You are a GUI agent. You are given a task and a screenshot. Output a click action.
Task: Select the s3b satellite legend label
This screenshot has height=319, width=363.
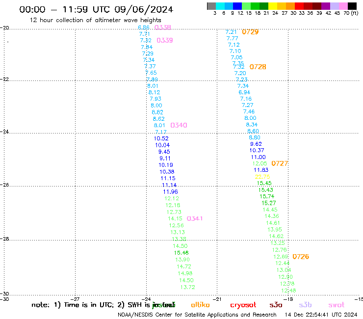(305, 305)
